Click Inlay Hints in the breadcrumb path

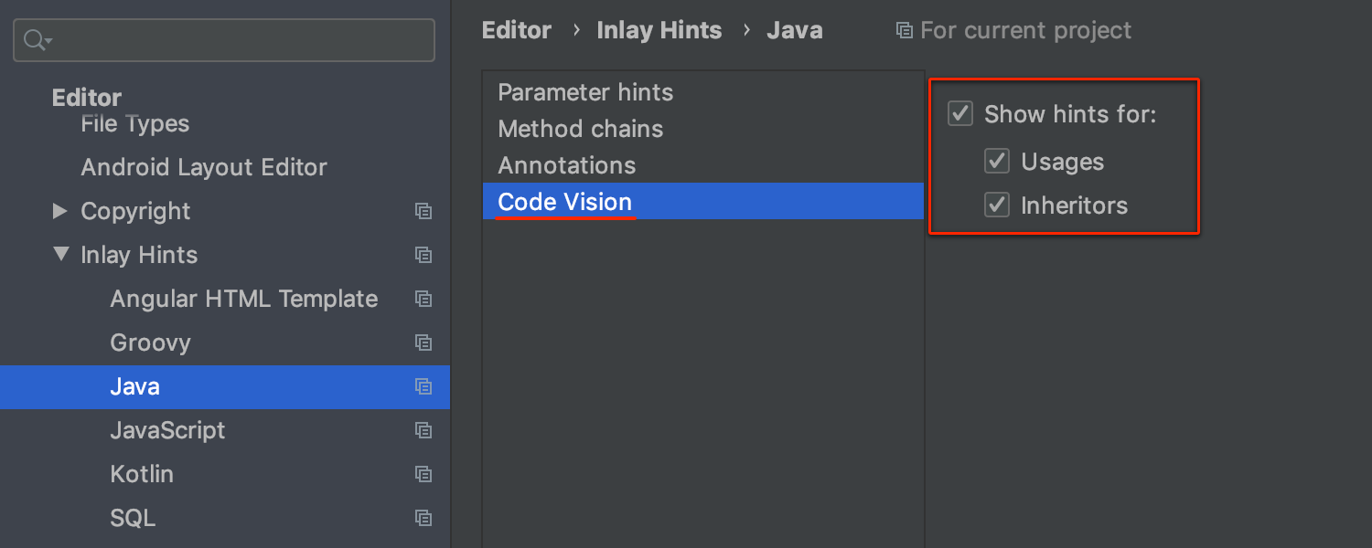click(659, 29)
